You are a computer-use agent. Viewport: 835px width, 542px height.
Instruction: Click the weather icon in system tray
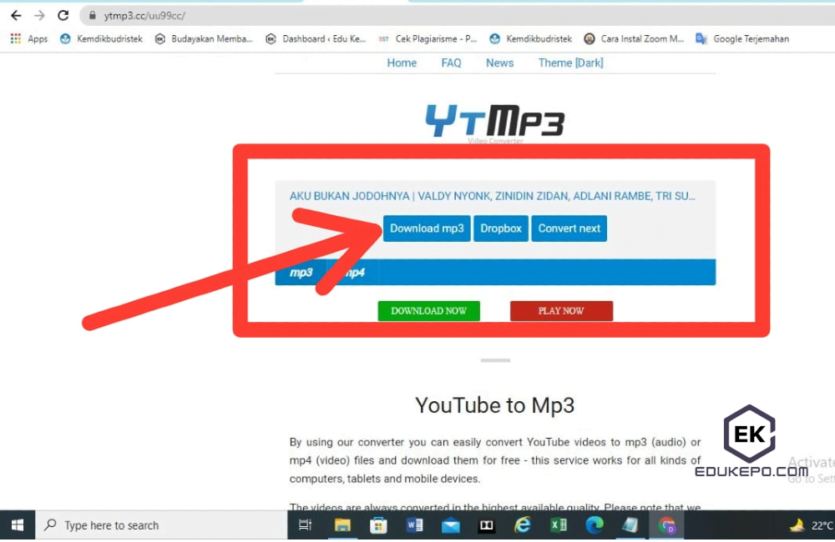pyautogui.click(x=797, y=525)
